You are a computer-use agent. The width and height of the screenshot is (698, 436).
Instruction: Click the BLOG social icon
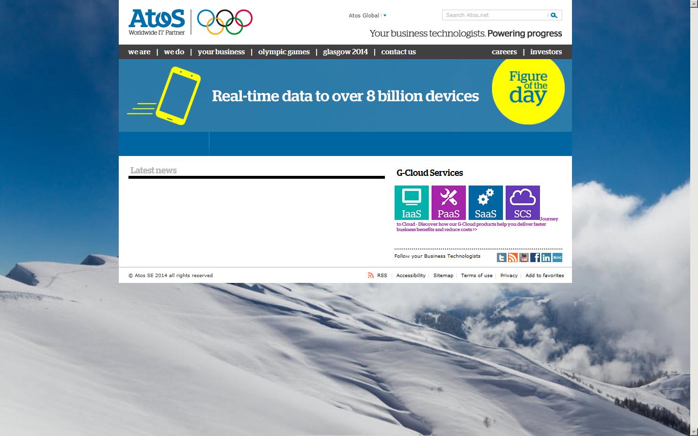(x=556, y=257)
